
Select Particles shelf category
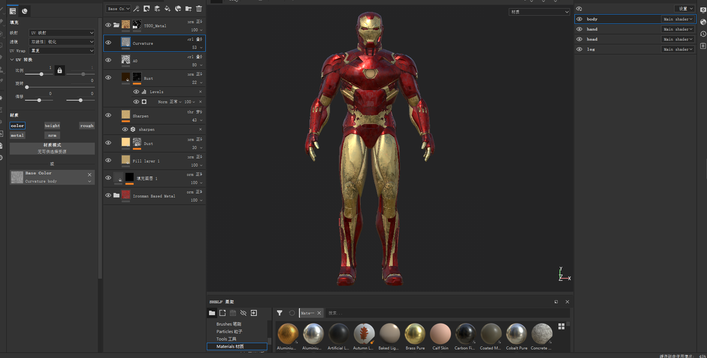point(229,331)
